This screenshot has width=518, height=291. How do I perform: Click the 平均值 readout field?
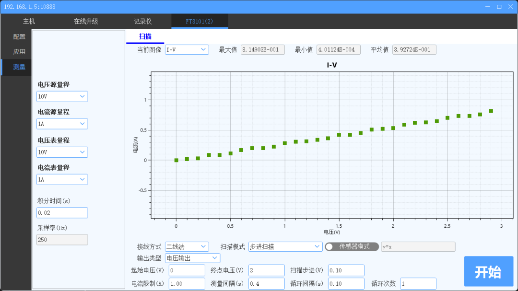tap(414, 50)
